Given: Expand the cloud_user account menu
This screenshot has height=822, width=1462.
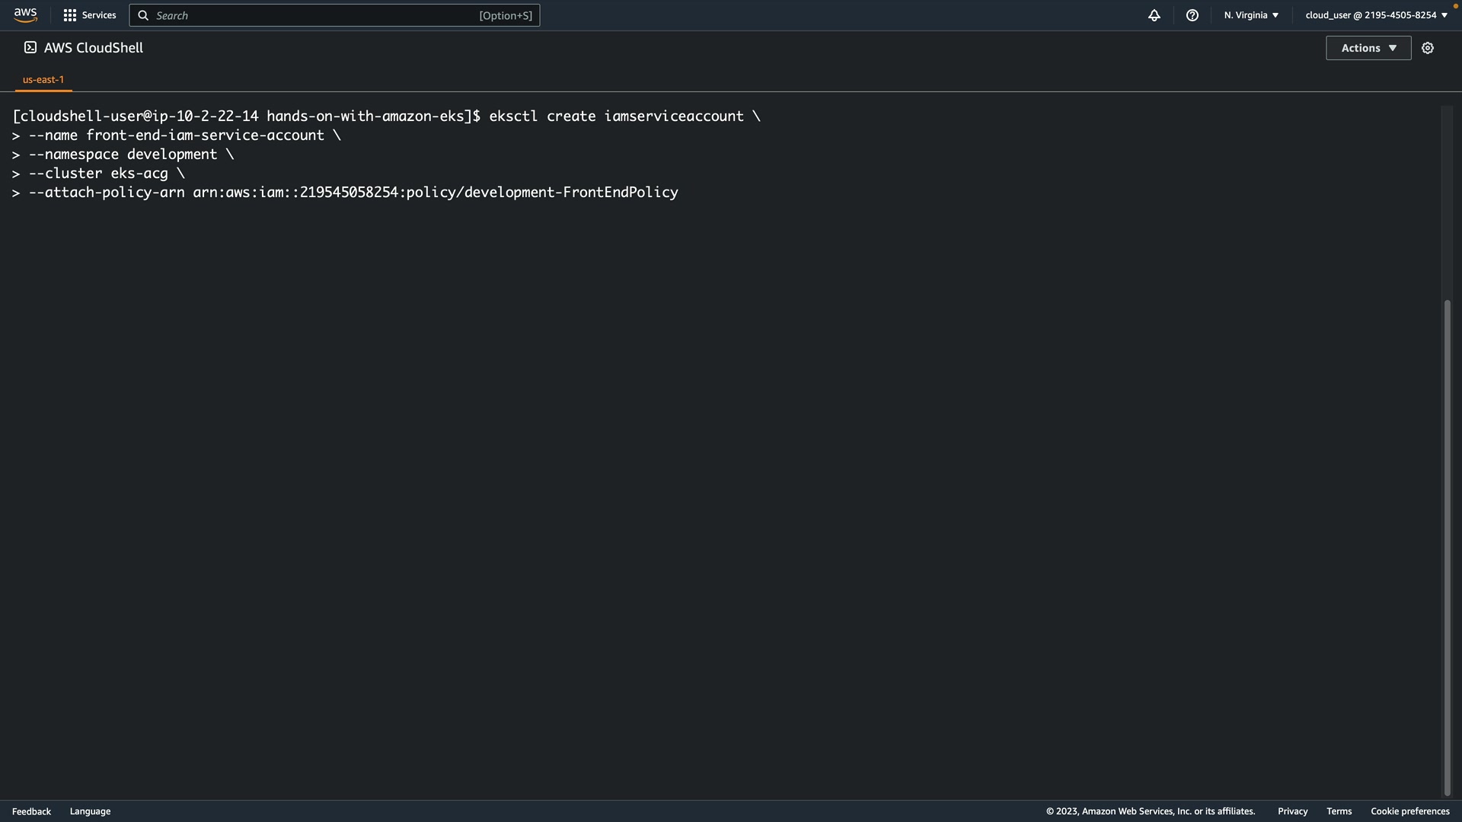Looking at the screenshot, I should 1376,15.
